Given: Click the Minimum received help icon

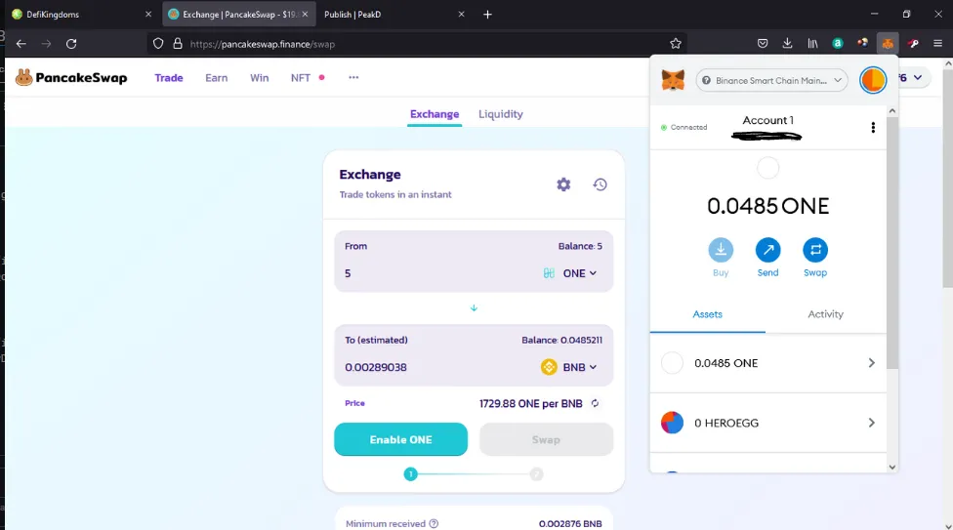Looking at the screenshot, I should click(434, 523).
